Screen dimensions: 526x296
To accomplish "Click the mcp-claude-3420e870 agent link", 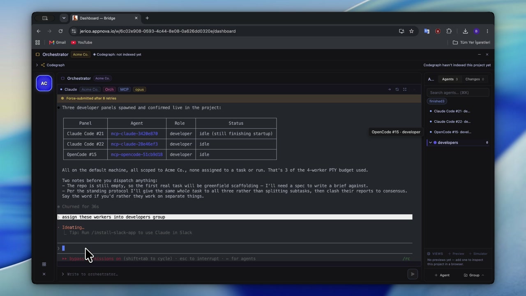I will pyautogui.click(x=134, y=134).
